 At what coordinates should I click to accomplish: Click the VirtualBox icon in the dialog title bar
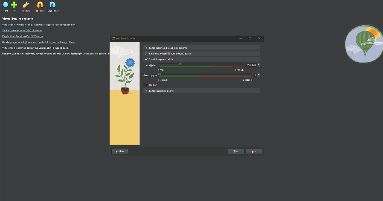[113, 39]
